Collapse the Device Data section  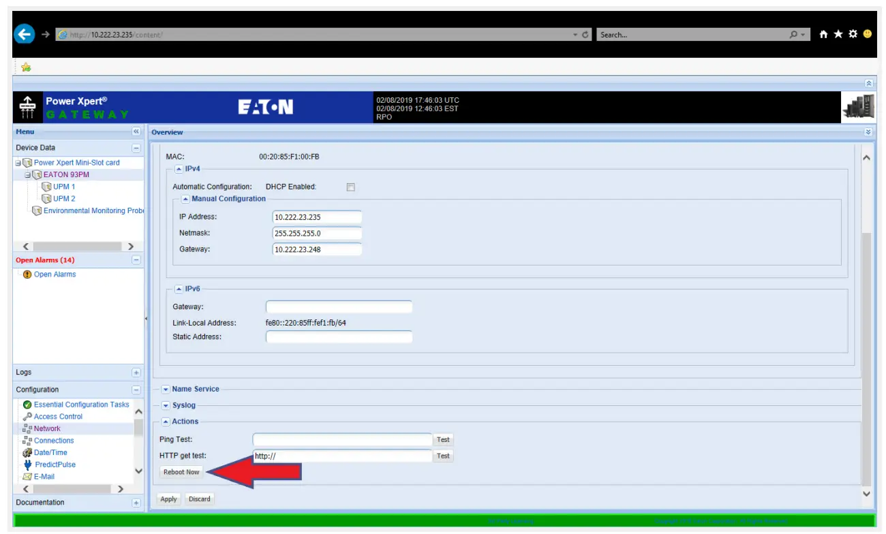[x=136, y=148]
